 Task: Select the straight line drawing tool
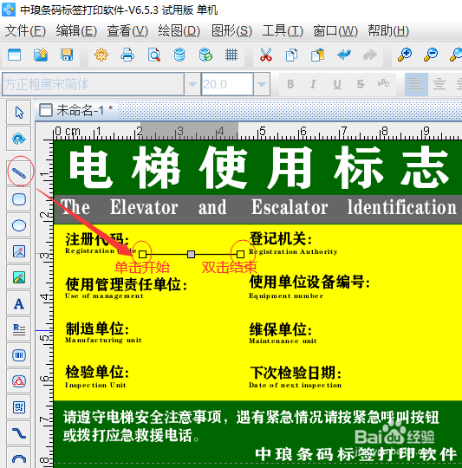pos(19,172)
